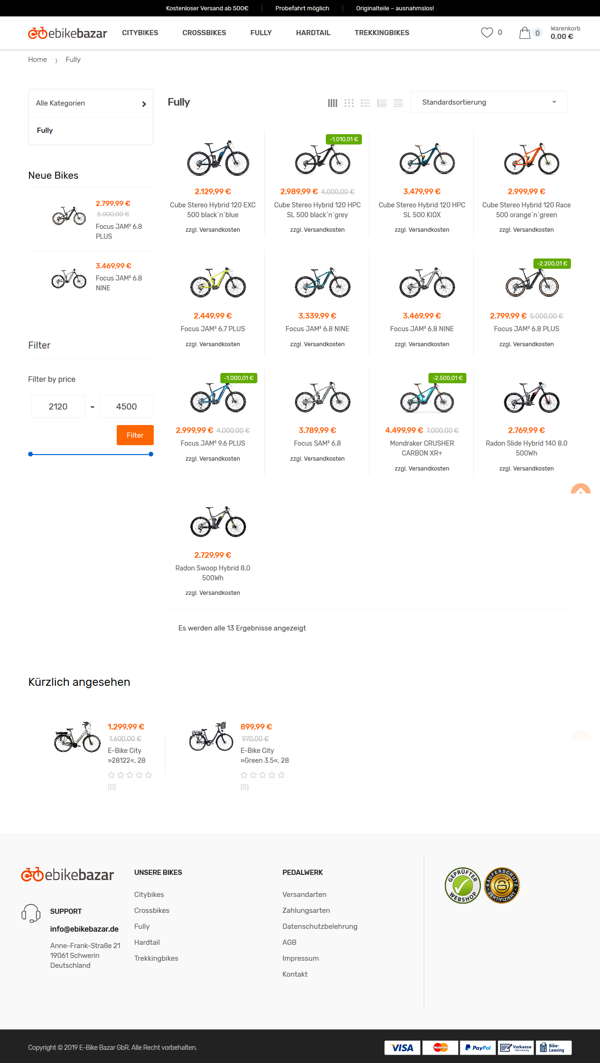Click the orange Filter button

pyautogui.click(x=135, y=435)
